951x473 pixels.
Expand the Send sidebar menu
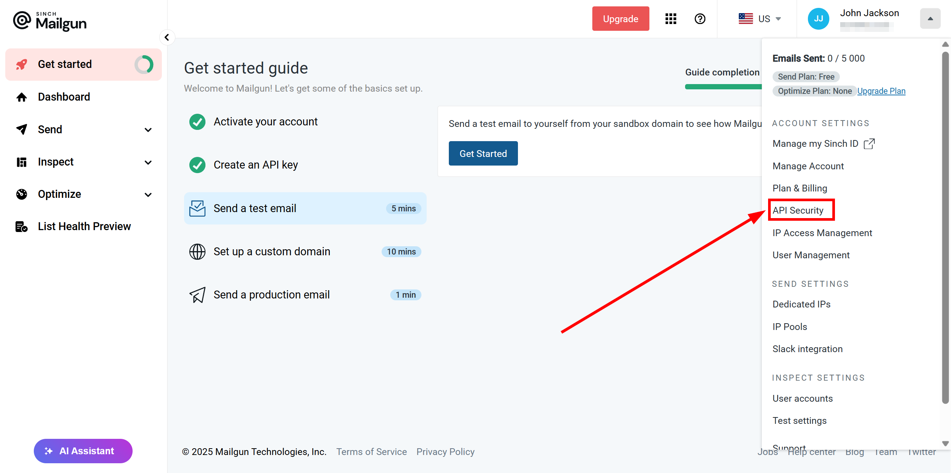coord(148,130)
